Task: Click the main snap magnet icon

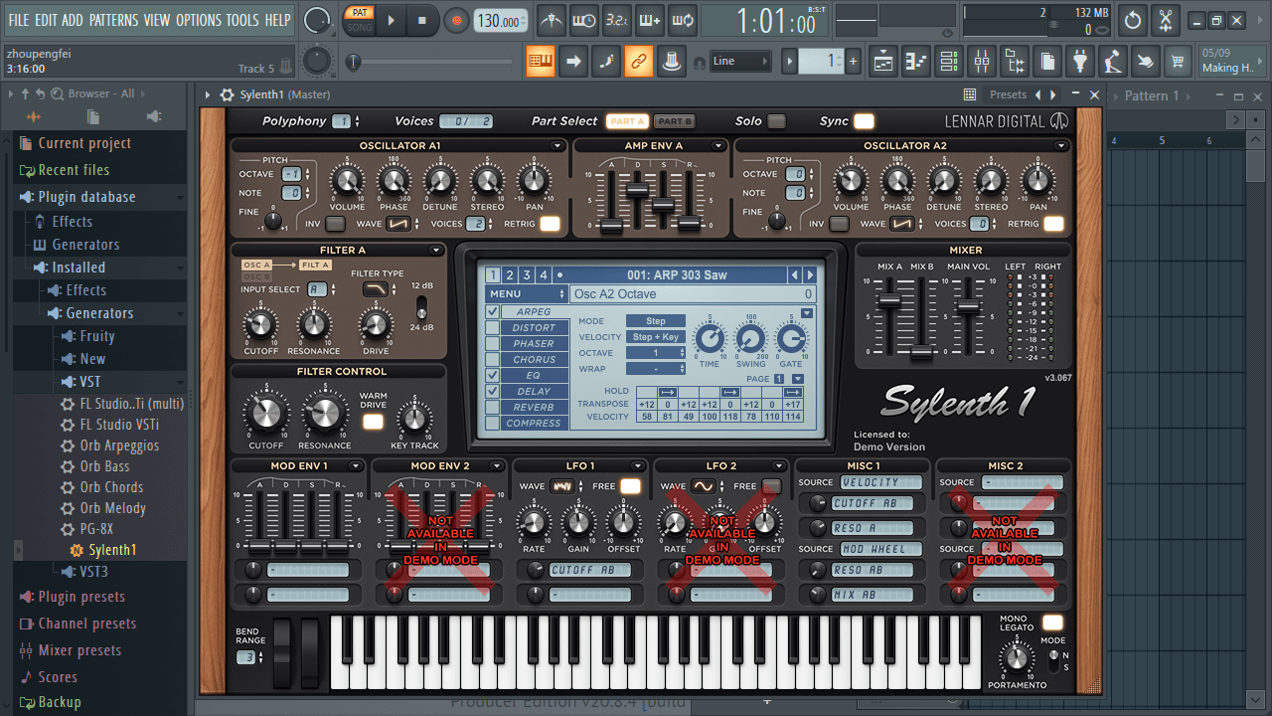Action: tap(700, 62)
